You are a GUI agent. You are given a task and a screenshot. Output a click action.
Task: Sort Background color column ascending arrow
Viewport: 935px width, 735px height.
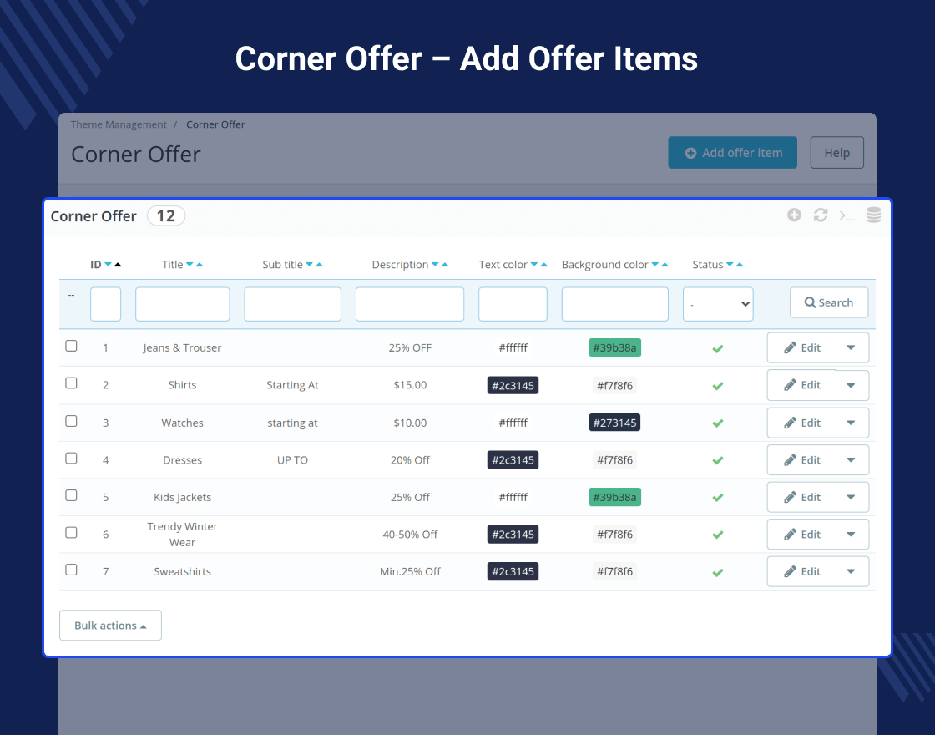(665, 264)
